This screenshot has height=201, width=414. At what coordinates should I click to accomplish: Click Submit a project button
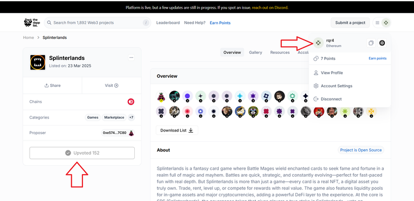(350, 23)
